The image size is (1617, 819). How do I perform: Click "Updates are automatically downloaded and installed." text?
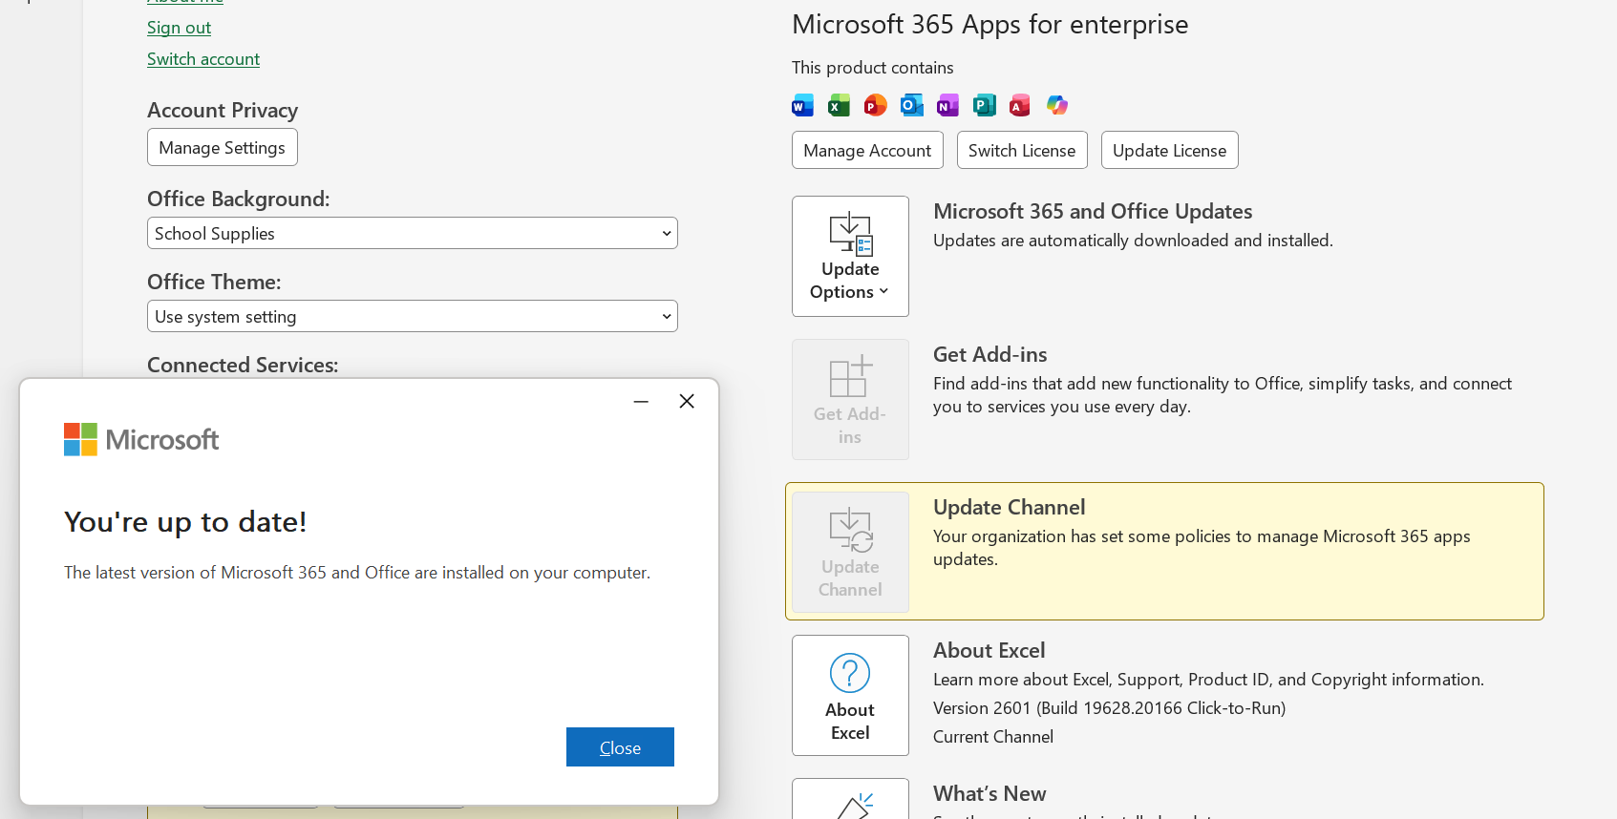pos(1133,241)
